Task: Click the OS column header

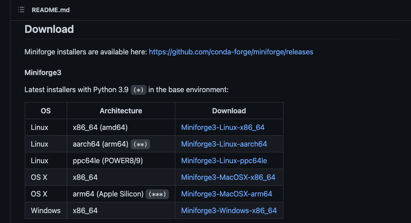Action: pos(46,111)
